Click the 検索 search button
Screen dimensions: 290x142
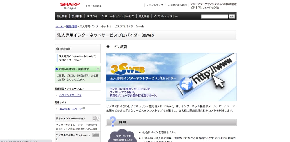point(232,17)
